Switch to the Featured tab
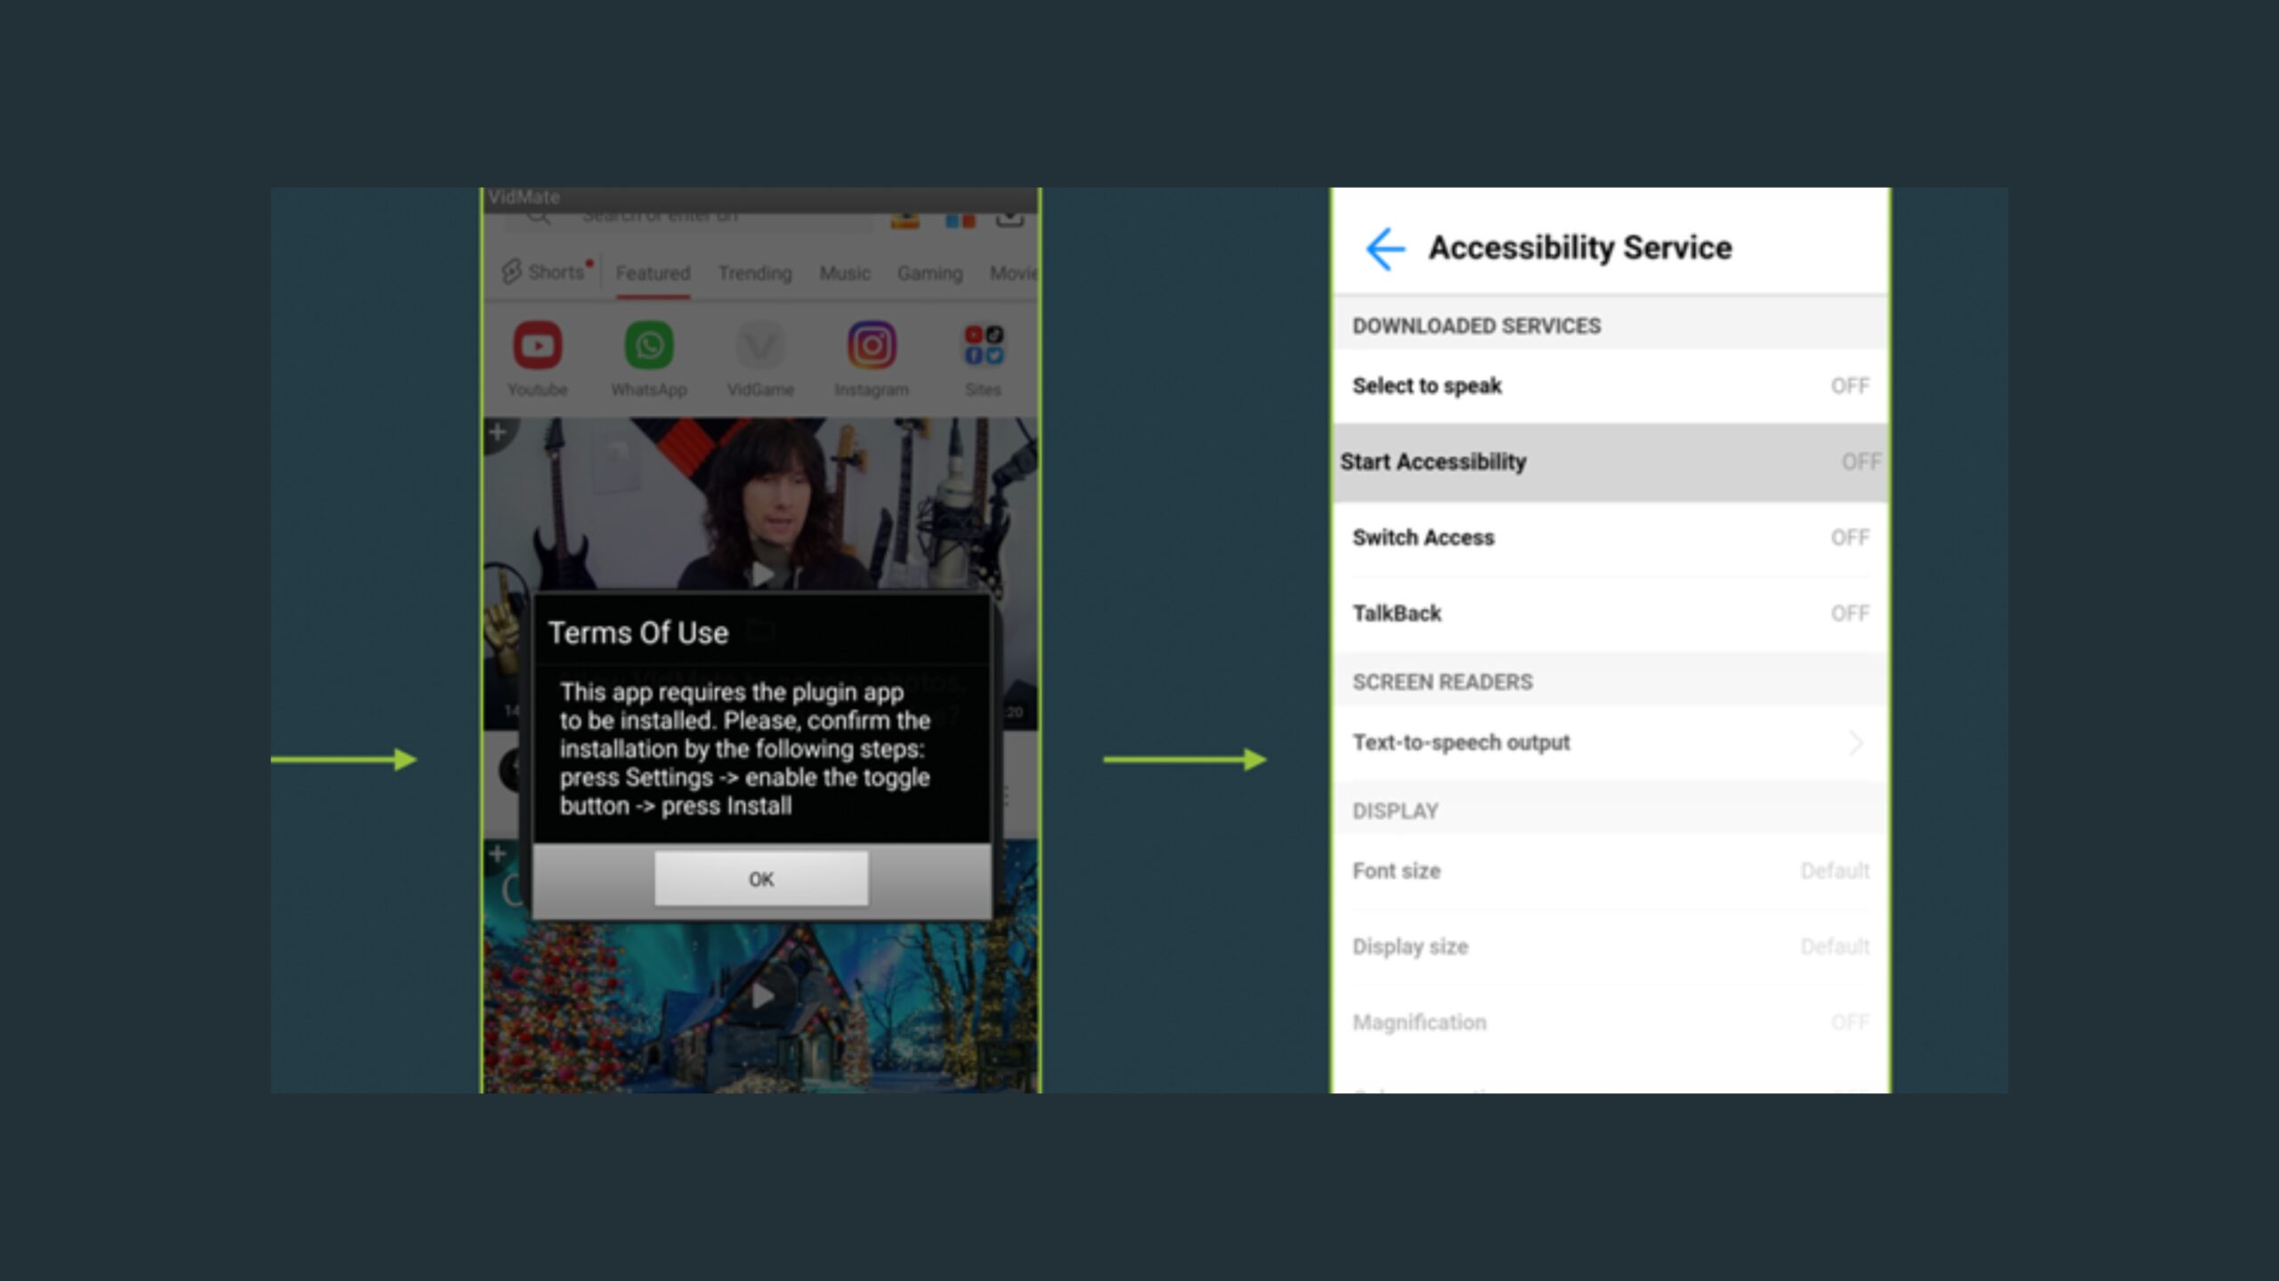Image resolution: width=2279 pixels, height=1281 pixels. (653, 273)
